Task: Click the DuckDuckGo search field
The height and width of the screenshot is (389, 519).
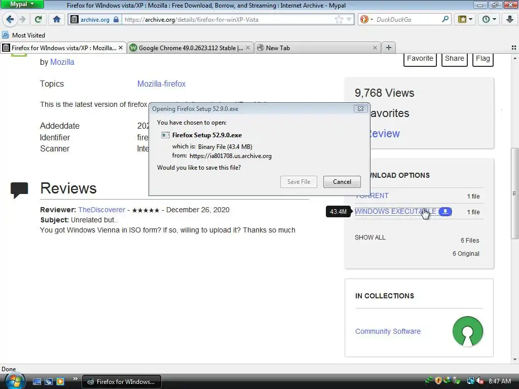Action: [x=407, y=20]
